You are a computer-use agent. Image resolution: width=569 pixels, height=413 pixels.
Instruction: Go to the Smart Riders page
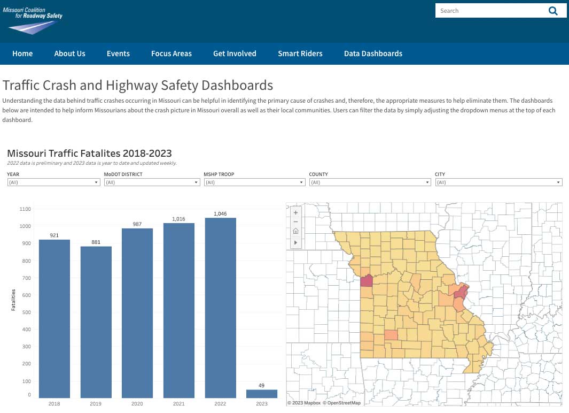300,53
